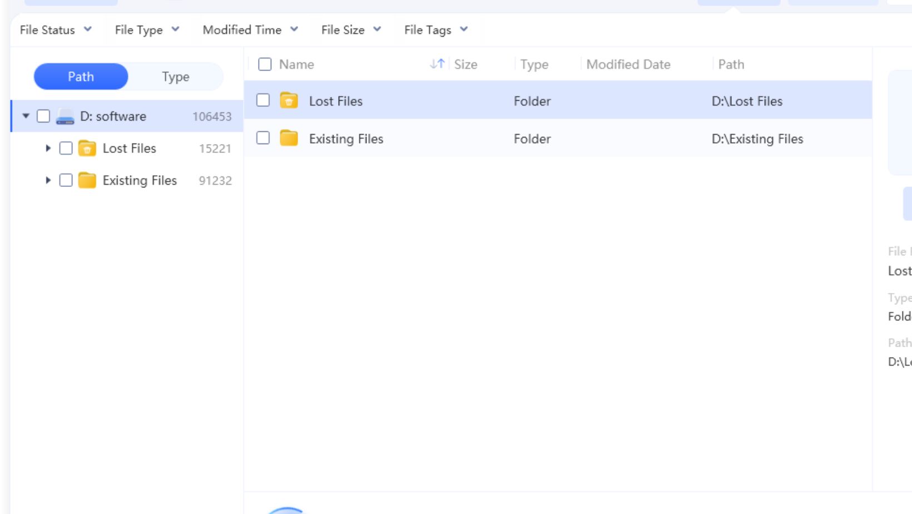Click the Lost Files folder icon in tree

click(87, 149)
